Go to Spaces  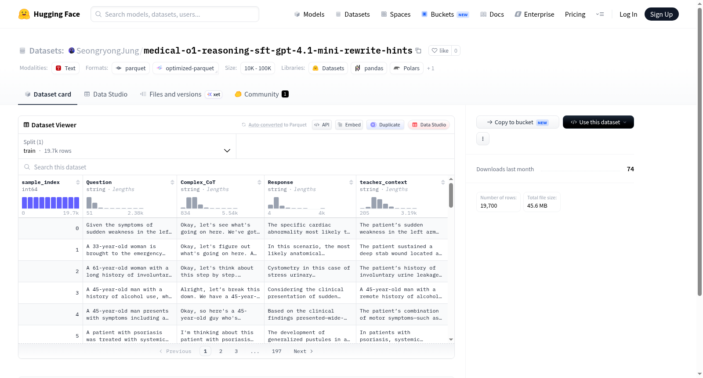(396, 14)
